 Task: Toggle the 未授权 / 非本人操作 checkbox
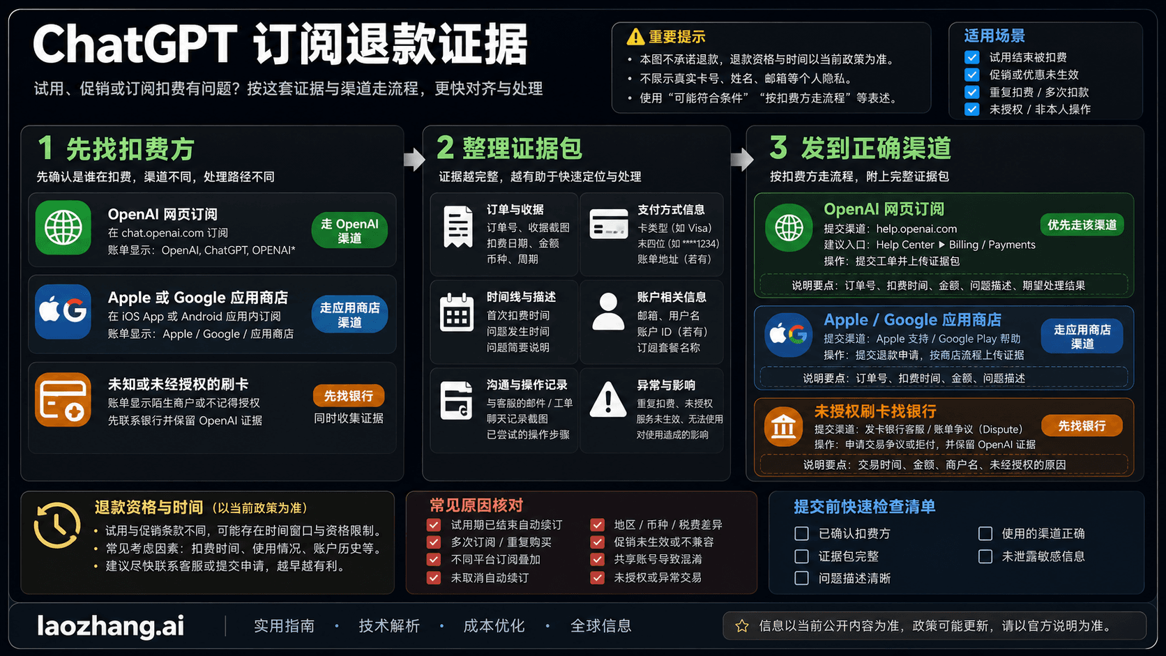click(971, 109)
